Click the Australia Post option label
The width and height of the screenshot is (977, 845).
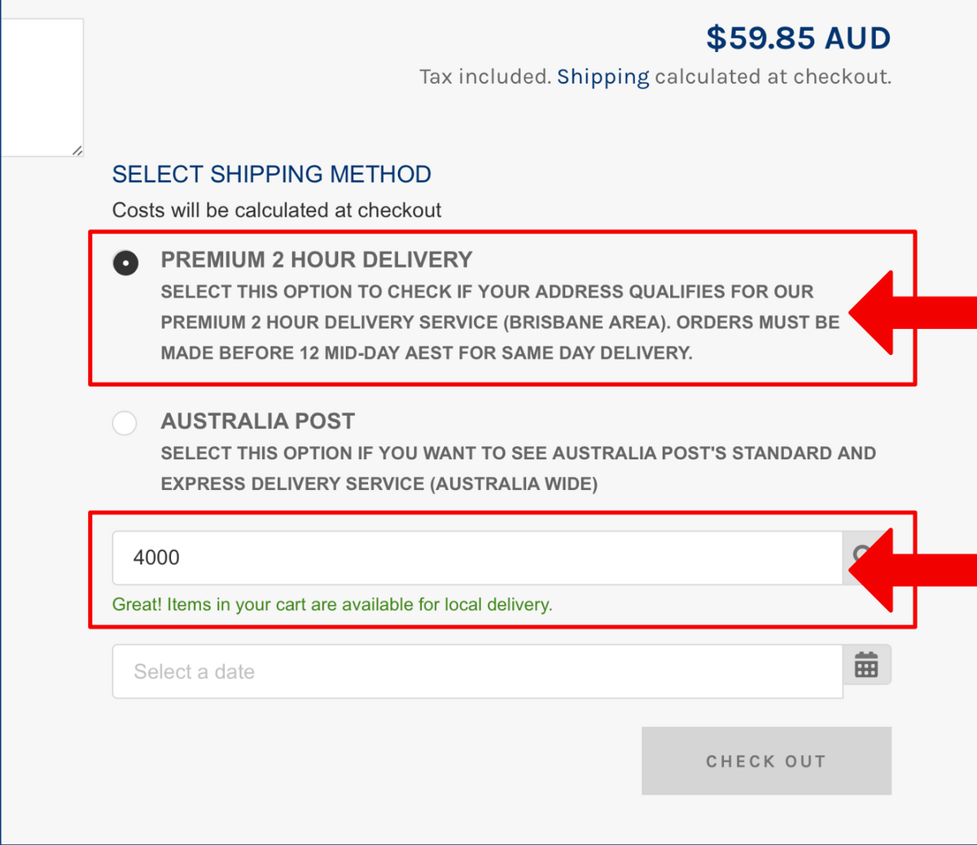pos(257,421)
